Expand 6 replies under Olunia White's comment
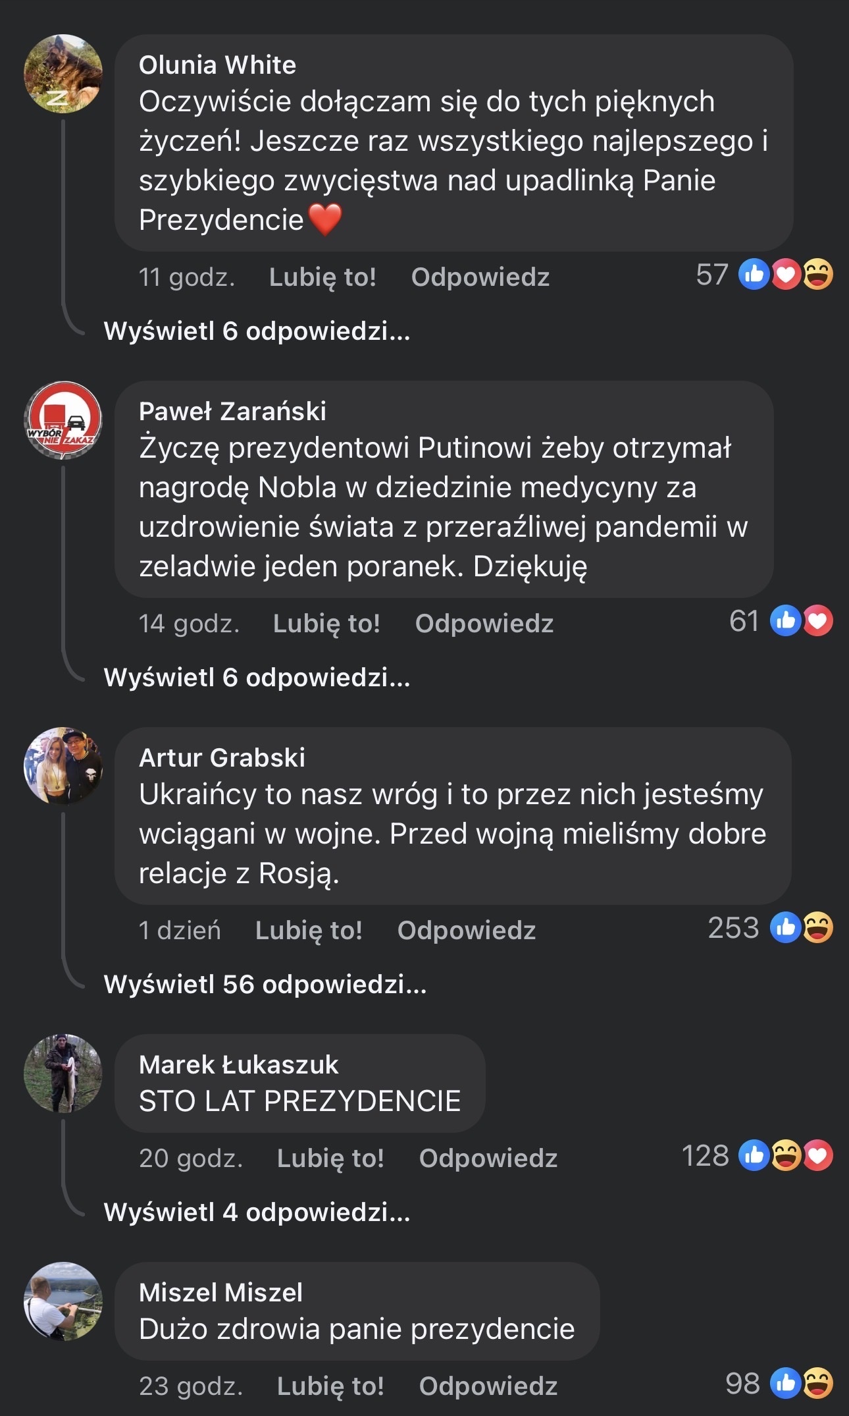Viewport: 849px width, 1416px height. pos(257,331)
